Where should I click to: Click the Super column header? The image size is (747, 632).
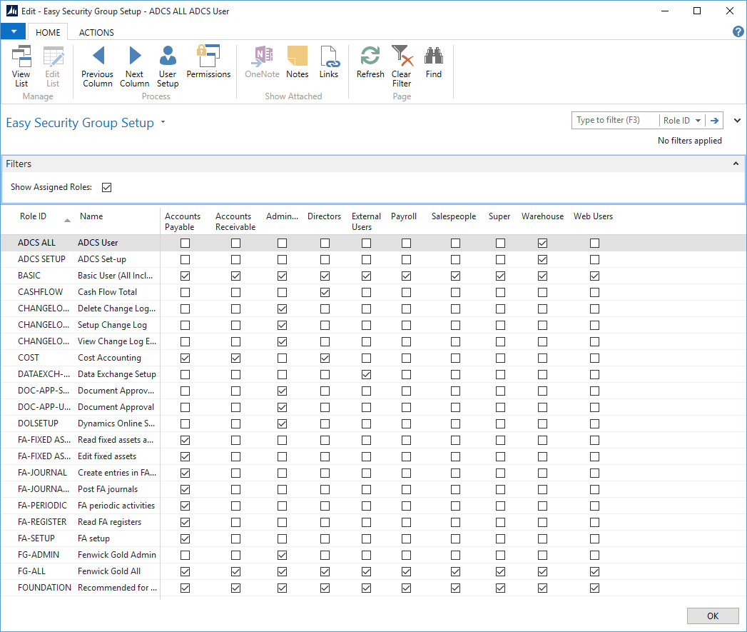click(499, 216)
